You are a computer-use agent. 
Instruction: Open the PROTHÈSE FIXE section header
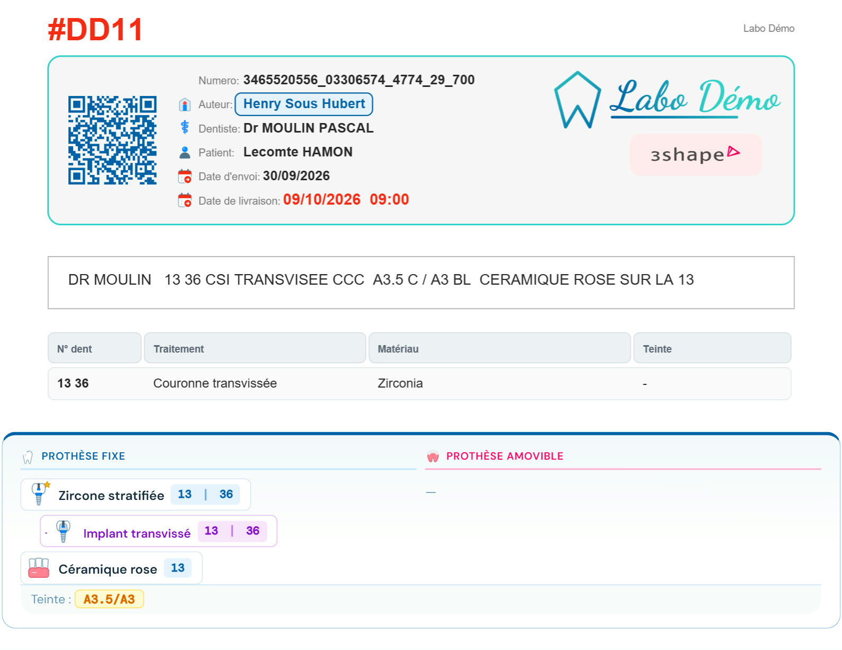click(x=83, y=456)
